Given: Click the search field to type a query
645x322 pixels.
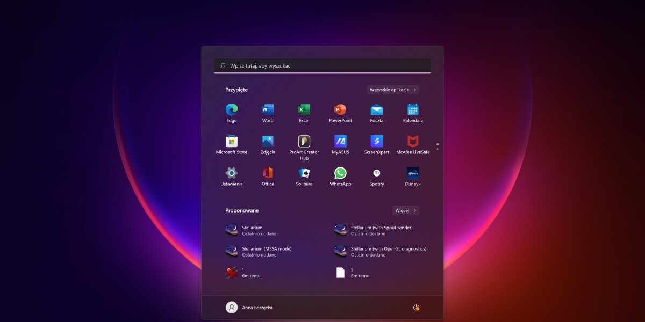Looking at the screenshot, I should click(x=322, y=65).
